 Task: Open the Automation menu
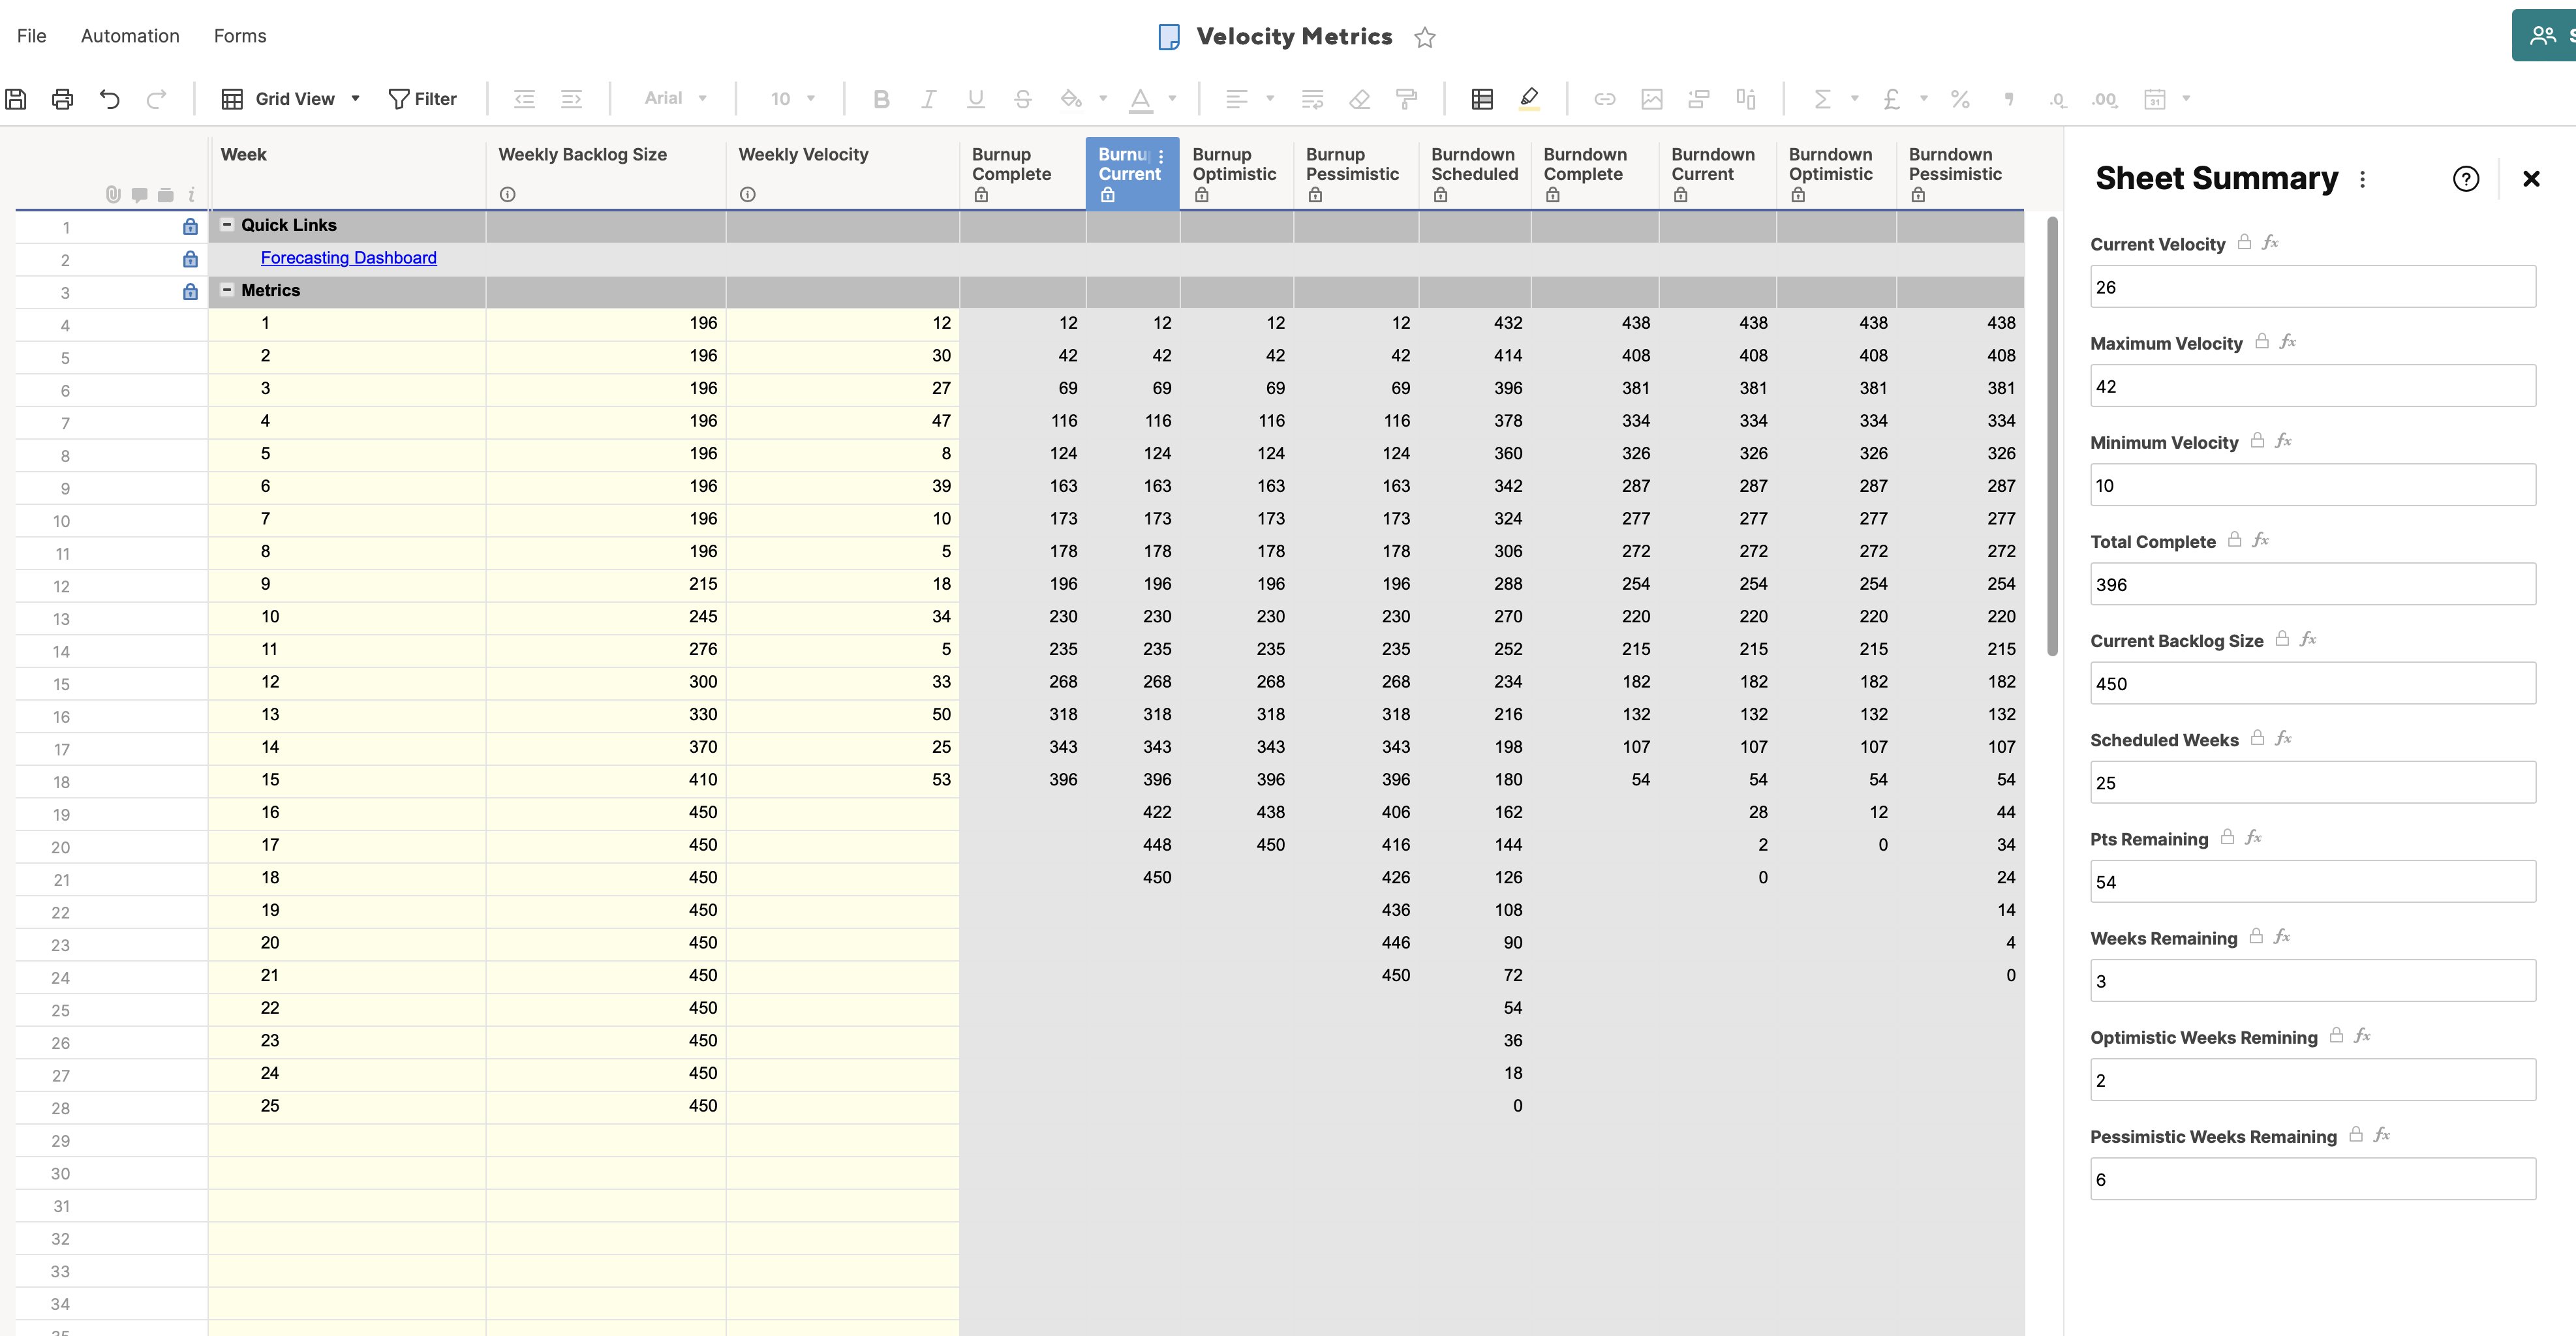pyautogui.click(x=130, y=36)
